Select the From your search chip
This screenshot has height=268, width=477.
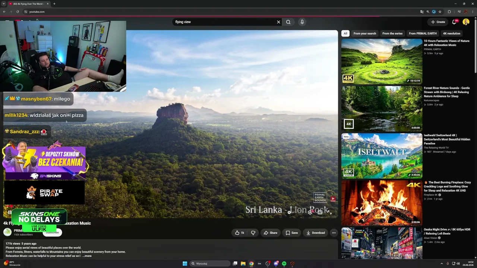pyautogui.click(x=365, y=33)
